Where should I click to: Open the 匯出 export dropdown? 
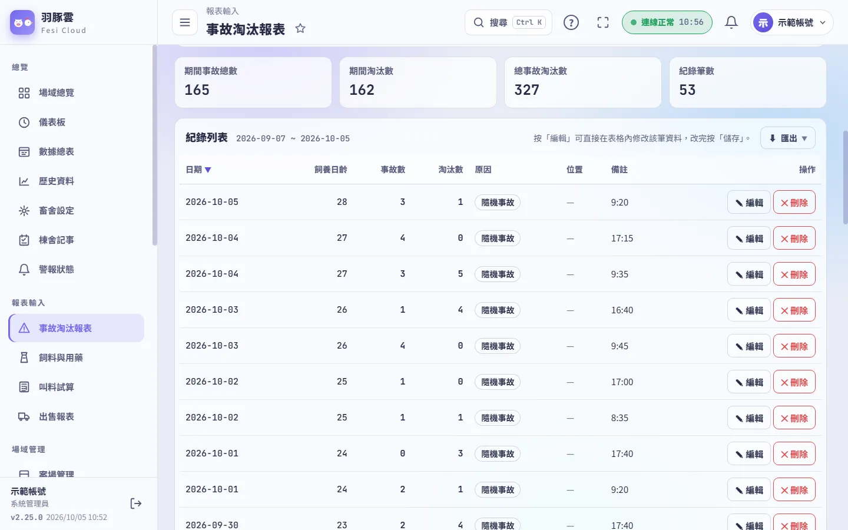pos(788,138)
